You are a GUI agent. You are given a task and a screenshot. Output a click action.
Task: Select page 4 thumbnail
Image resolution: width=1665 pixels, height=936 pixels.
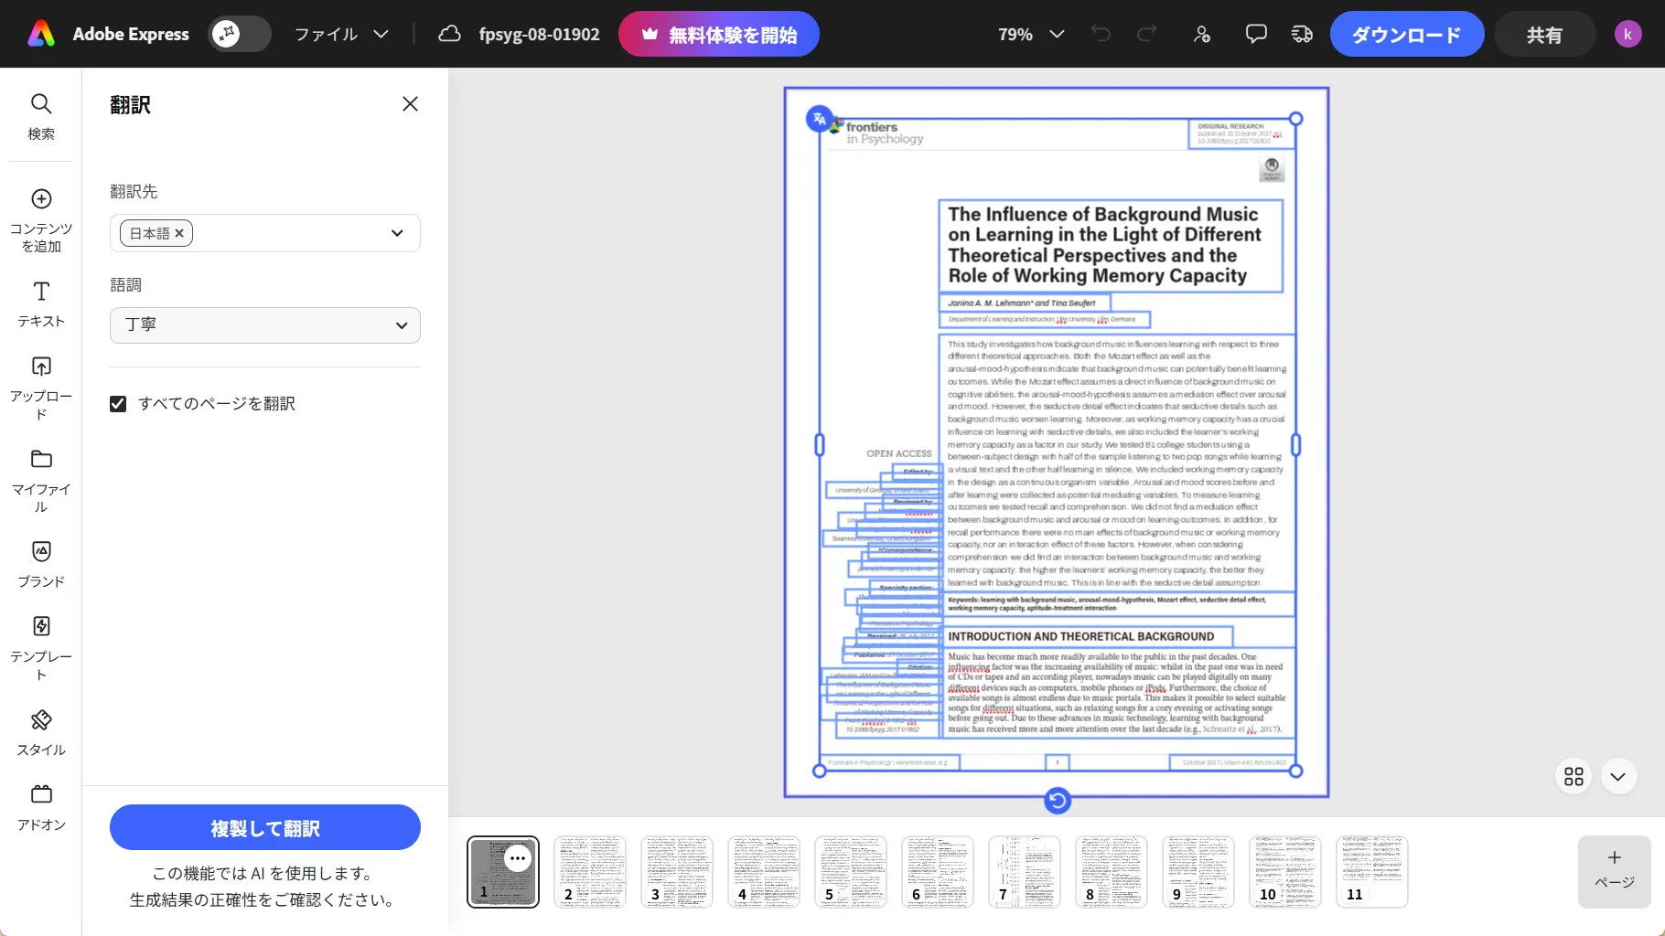[x=764, y=872]
